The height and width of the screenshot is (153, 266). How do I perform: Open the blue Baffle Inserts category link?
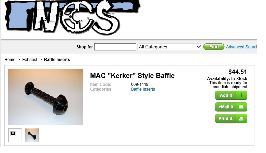click(x=143, y=89)
